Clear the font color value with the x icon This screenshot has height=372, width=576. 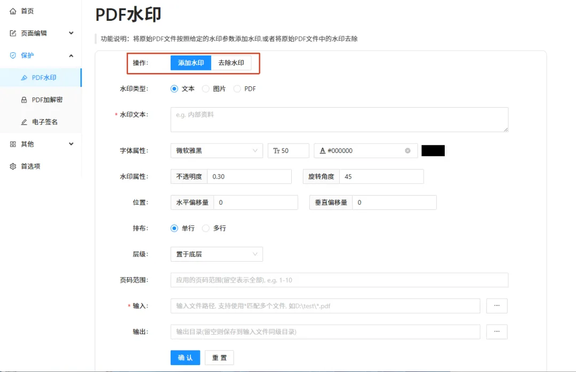point(408,151)
